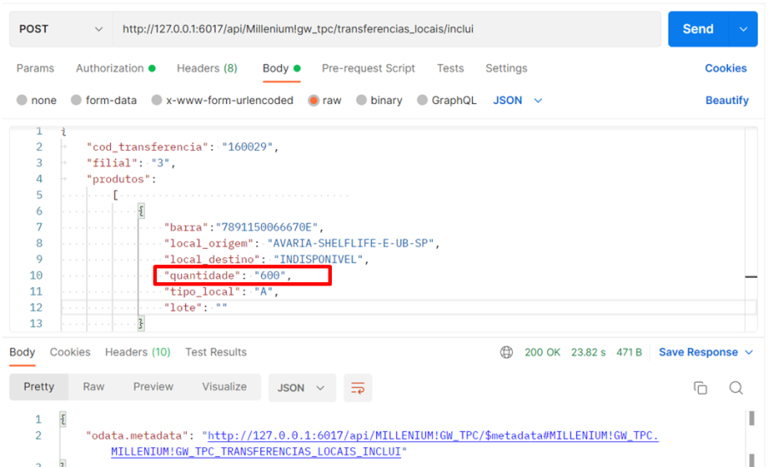Click the tipo_local value "A"

click(264, 291)
